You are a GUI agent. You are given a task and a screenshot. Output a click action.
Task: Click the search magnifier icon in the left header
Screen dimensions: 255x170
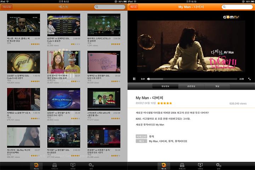[x=97, y=7]
